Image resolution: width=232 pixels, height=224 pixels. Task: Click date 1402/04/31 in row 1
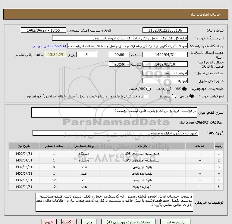pyautogui.click(x=24, y=154)
